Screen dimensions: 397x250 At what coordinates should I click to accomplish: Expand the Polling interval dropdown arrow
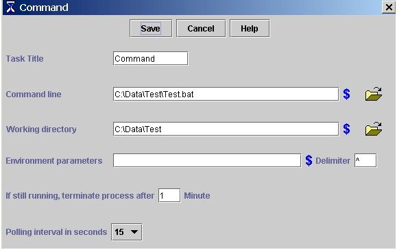coord(134,232)
